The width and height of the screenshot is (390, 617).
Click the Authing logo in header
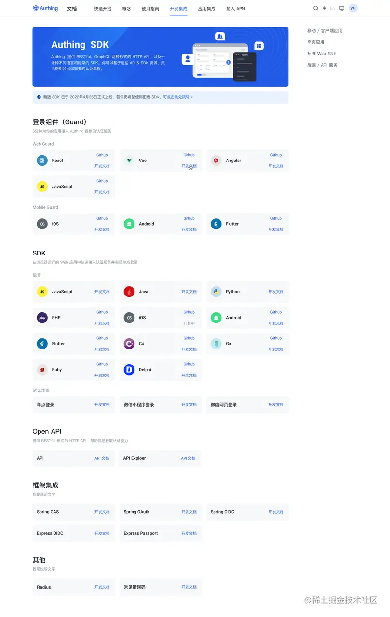(x=45, y=8)
